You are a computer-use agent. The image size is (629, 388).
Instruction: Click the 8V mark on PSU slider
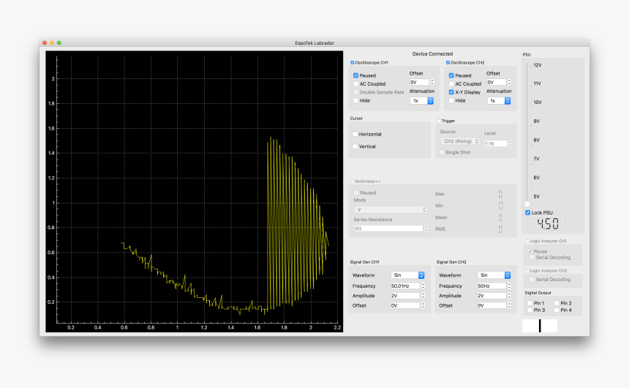tap(537, 140)
